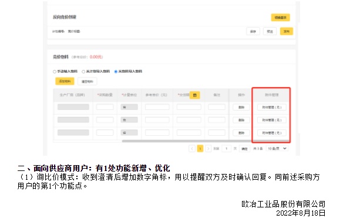Focus the 交货期 input in the second row
Viewport: 343px width, 218px height.
click(189, 120)
